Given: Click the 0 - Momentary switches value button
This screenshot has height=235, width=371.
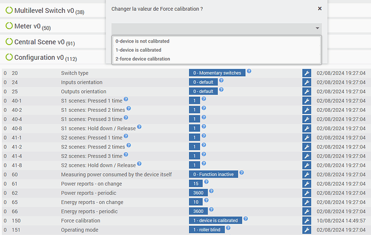Looking at the screenshot, I should pyautogui.click(x=217, y=73).
